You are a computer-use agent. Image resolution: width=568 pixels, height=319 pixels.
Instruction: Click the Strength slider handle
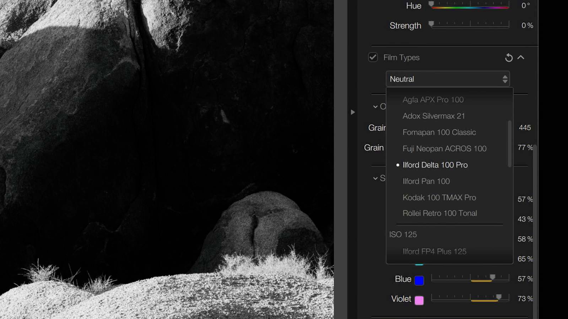tap(431, 24)
